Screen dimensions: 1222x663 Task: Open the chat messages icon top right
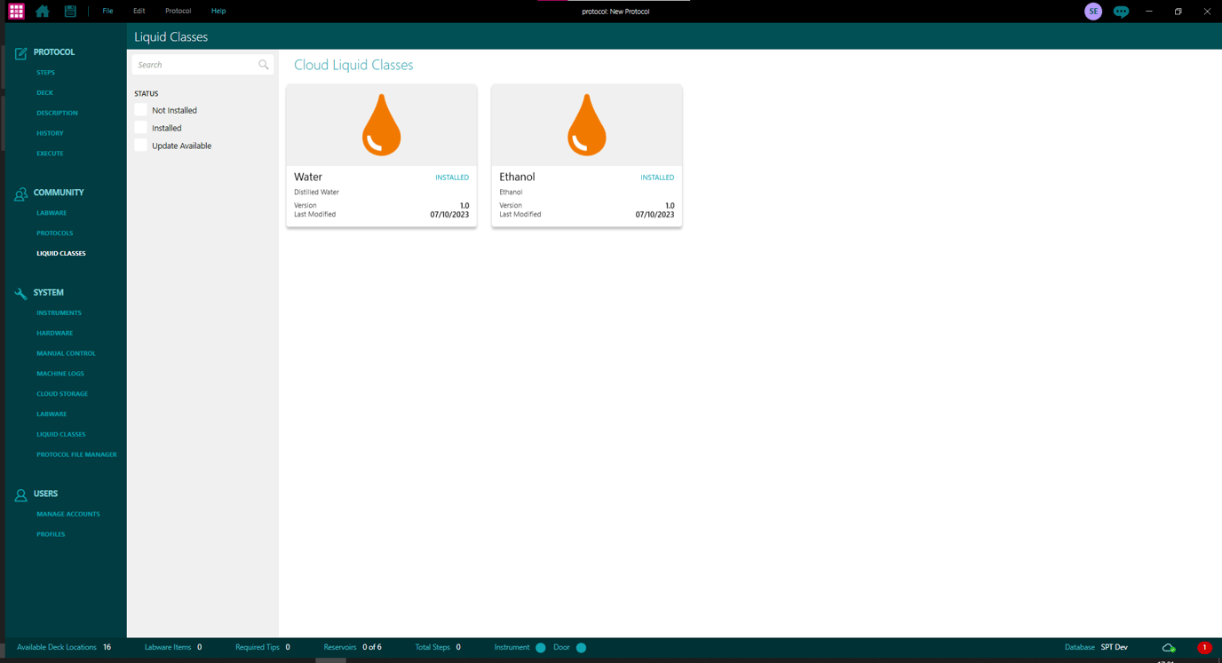(x=1121, y=12)
